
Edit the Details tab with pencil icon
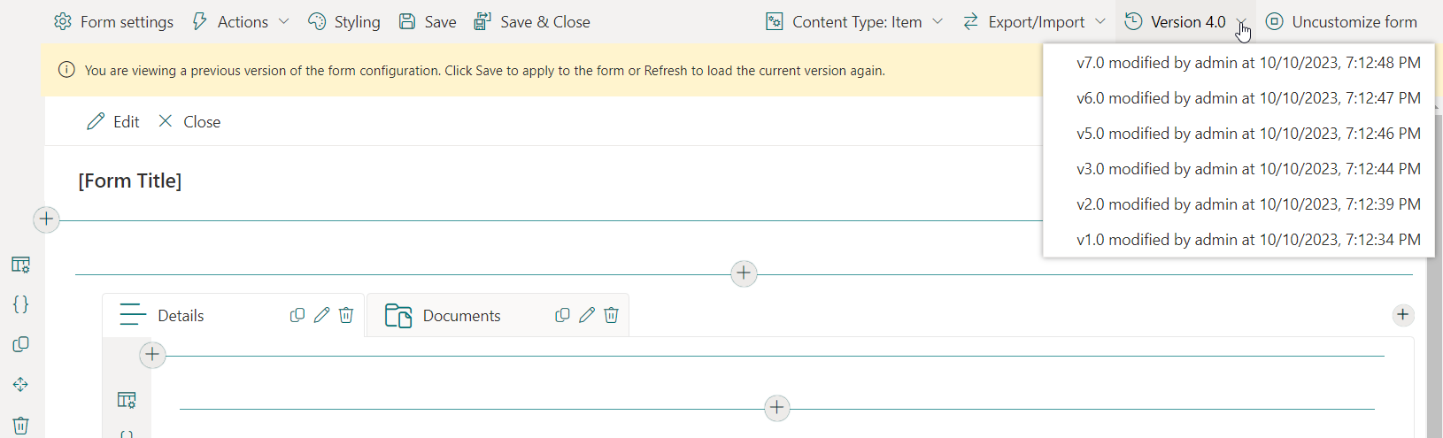point(321,315)
